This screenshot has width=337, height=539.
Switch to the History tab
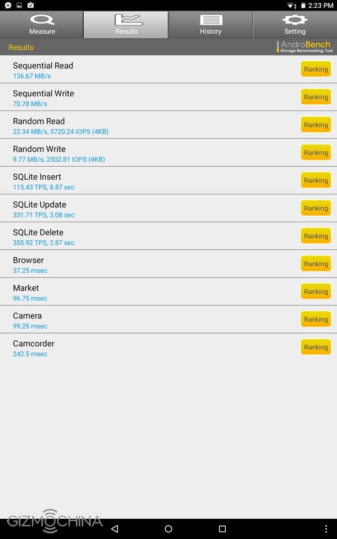tap(211, 25)
